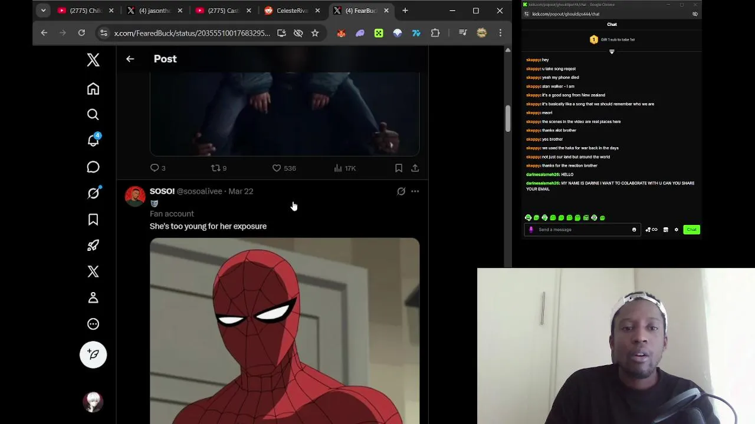Screen dimensions: 755x424
Task: Click the page vertical scrollbar thumb
Action: click(x=508, y=119)
